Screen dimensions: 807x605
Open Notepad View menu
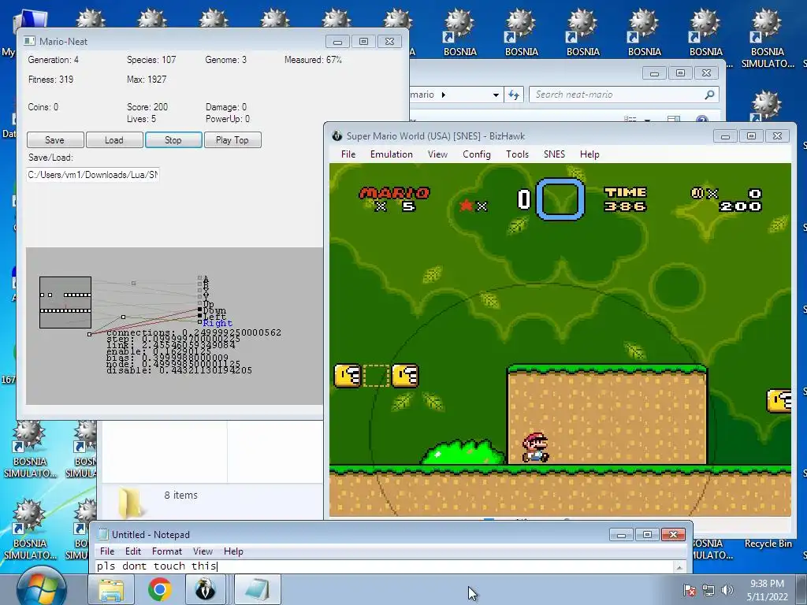[203, 551]
